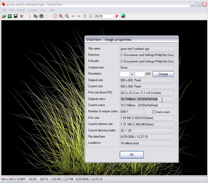Open the Slideshow filmstrip icon
Screen dimensions: 208x183
tap(10, 16)
